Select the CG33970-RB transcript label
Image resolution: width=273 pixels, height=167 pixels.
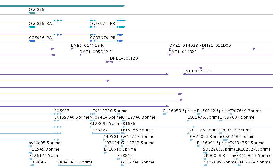click(x=102, y=24)
